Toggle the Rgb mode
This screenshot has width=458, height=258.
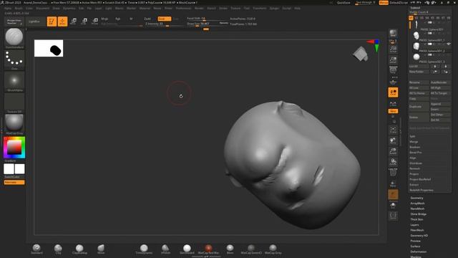(x=117, y=19)
